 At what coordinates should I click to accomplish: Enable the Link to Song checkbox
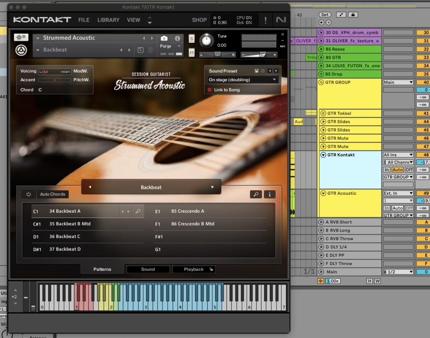coord(210,90)
